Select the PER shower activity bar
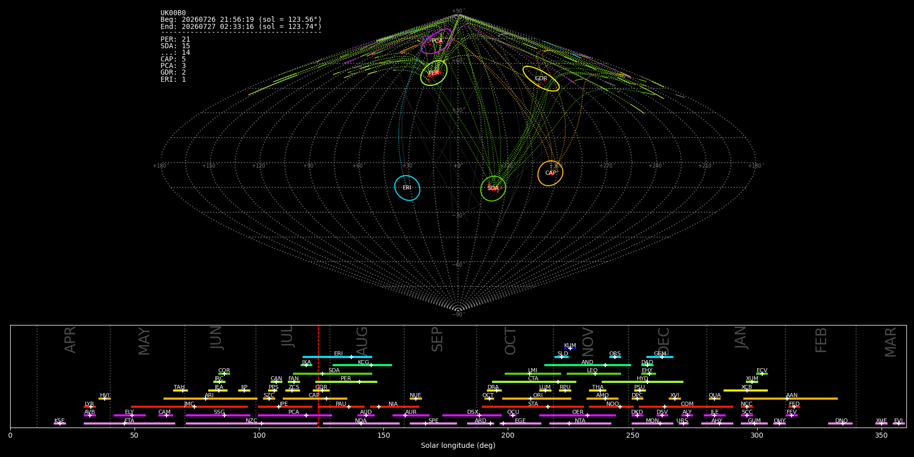This screenshot has width=914, height=457. coord(346,382)
